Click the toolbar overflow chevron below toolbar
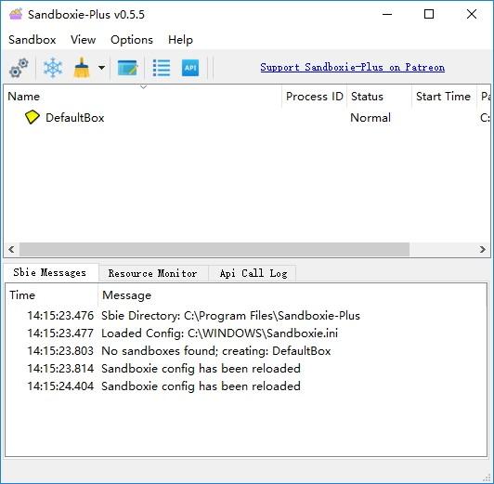This screenshot has width=494, height=484. point(143,87)
